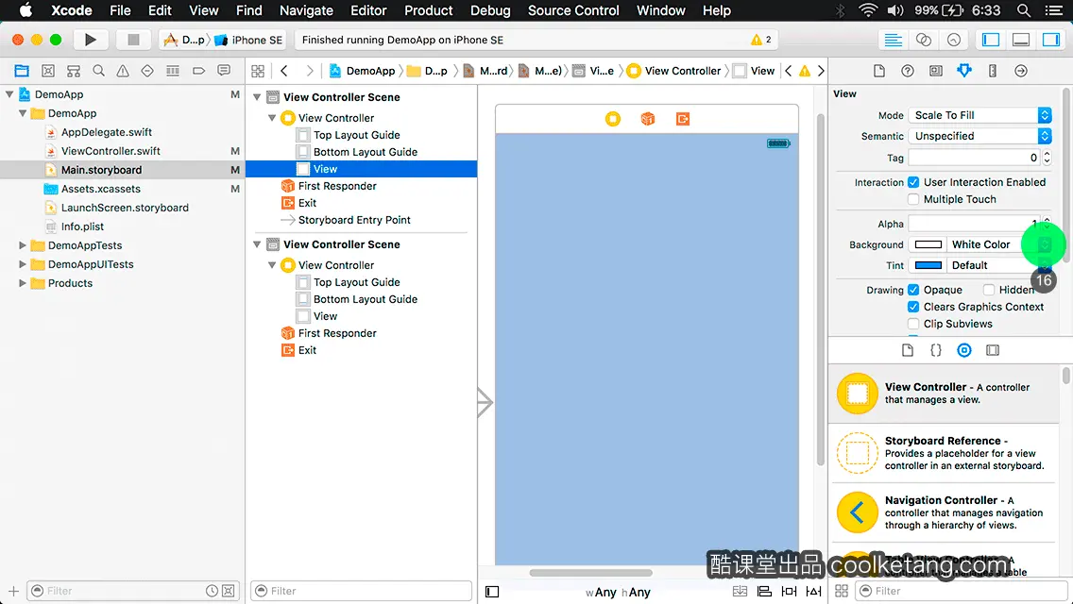Open the Navigate menu
This screenshot has width=1073, height=604.
[x=306, y=10]
